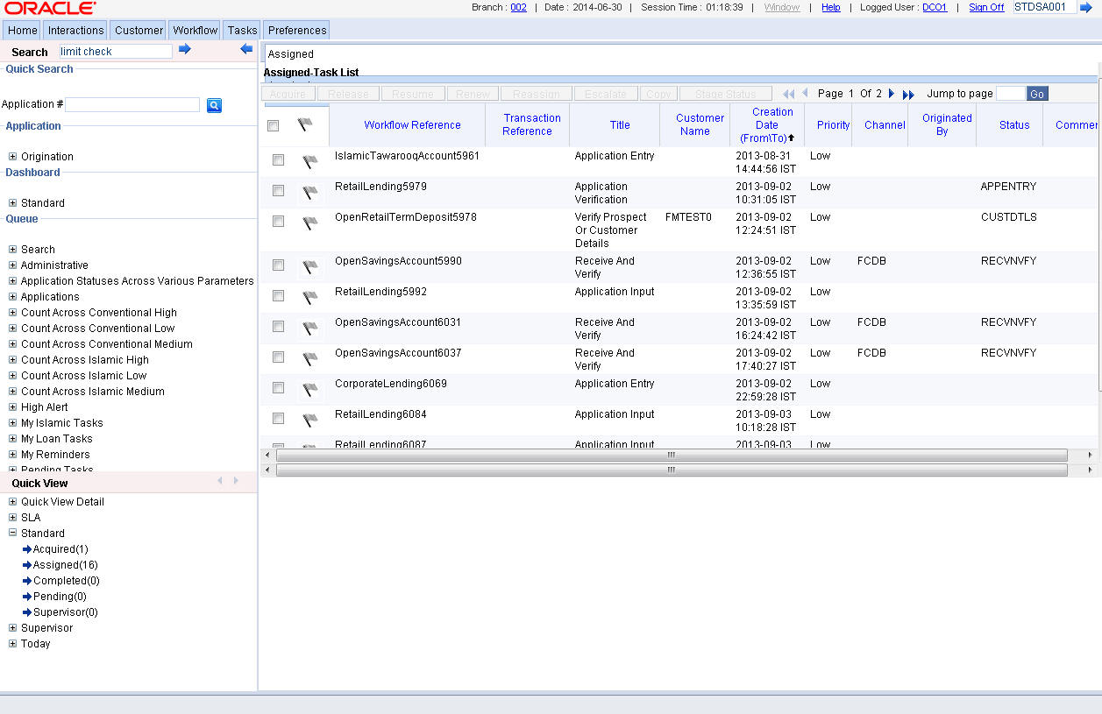Image resolution: width=1102 pixels, height=714 pixels.
Task: Expand the Origination tree node
Action: 13,157
